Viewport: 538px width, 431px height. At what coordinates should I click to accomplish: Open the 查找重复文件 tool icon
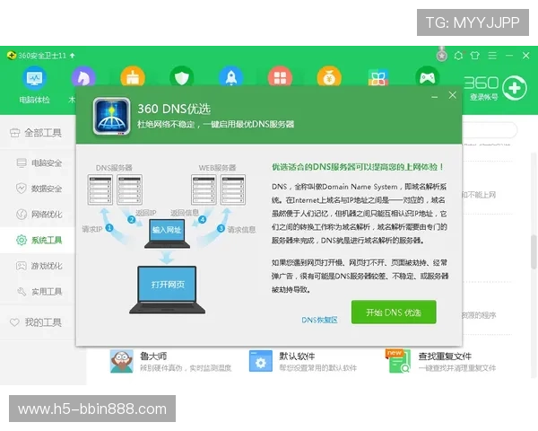pos(399,362)
